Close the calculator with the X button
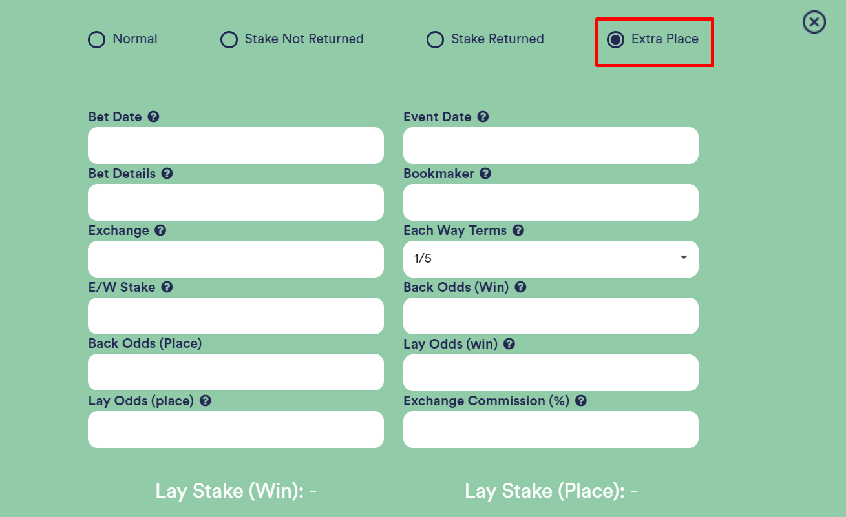846x517 pixels. pos(814,23)
